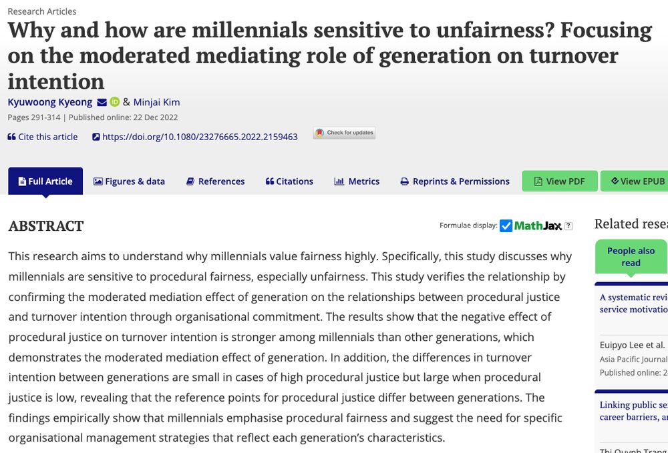Toggle the MathJax formulae display checkbox
This screenshot has height=453, width=668.
tap(506, 226)
